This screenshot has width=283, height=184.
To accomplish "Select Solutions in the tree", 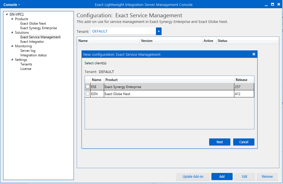I will click(22, 33).
